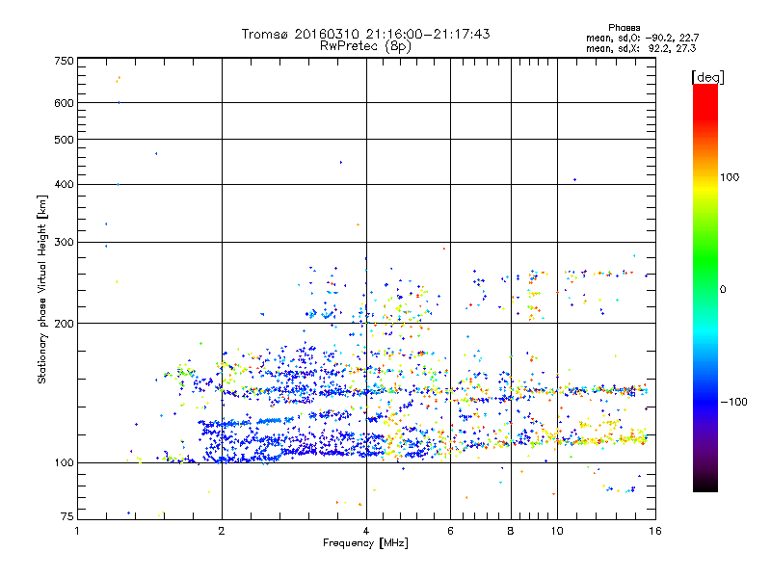Click the x-axis tick label '2'
Image resolution: width=771 pixels, height=578 pixels.
tap(222, 531)
